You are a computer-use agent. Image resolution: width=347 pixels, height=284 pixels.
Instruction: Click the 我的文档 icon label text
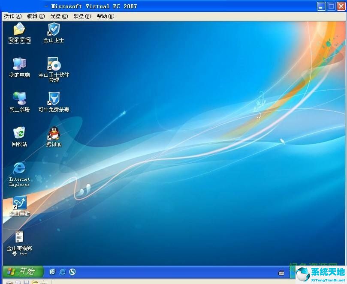(19, 40)
